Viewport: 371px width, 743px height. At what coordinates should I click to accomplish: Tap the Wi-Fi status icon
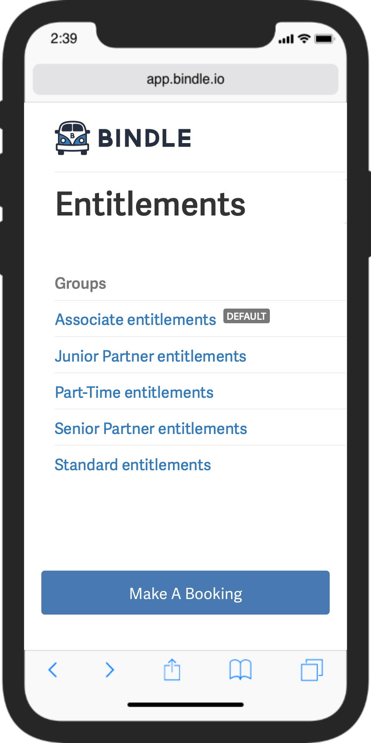click(x=304, y=39)
